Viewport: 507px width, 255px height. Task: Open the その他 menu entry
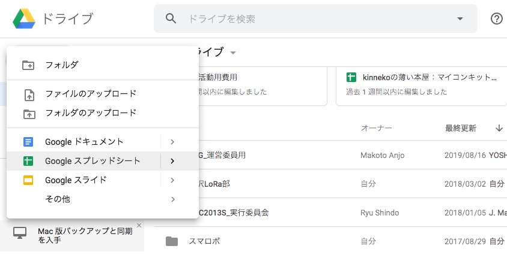coord(58,199)
